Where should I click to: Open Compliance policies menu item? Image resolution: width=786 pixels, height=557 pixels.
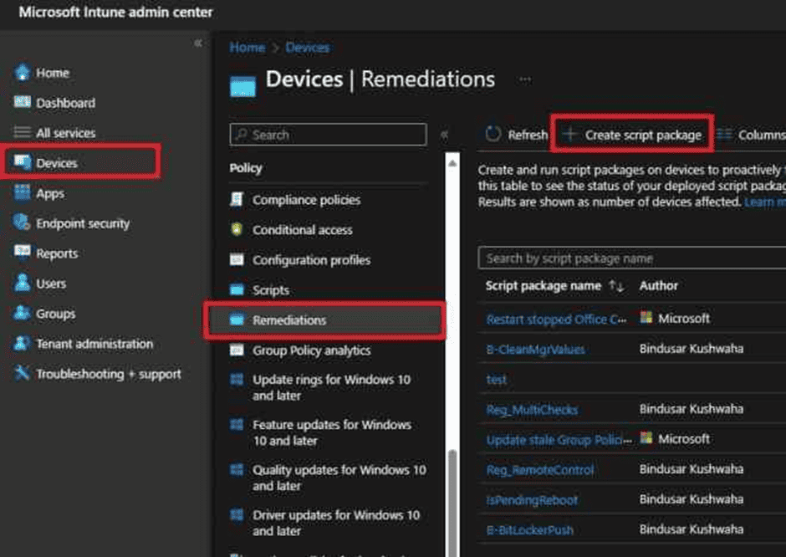pyautogui.click(x=306, y=200)
